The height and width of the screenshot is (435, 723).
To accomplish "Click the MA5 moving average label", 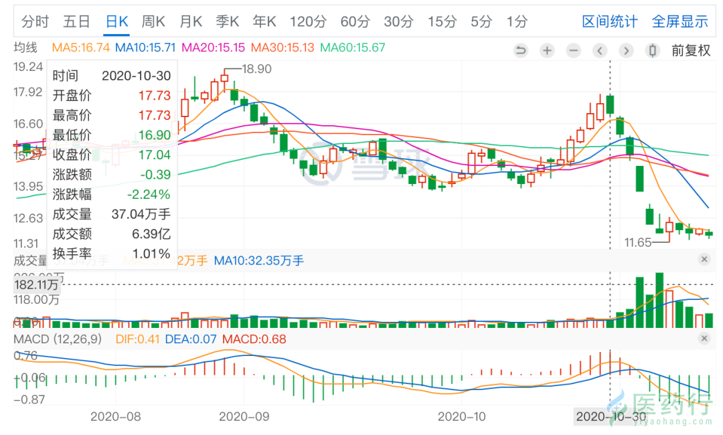I will [x=81, y=48].
